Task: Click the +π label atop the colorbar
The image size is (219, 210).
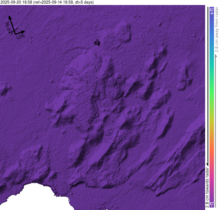Action: (212, 11)
